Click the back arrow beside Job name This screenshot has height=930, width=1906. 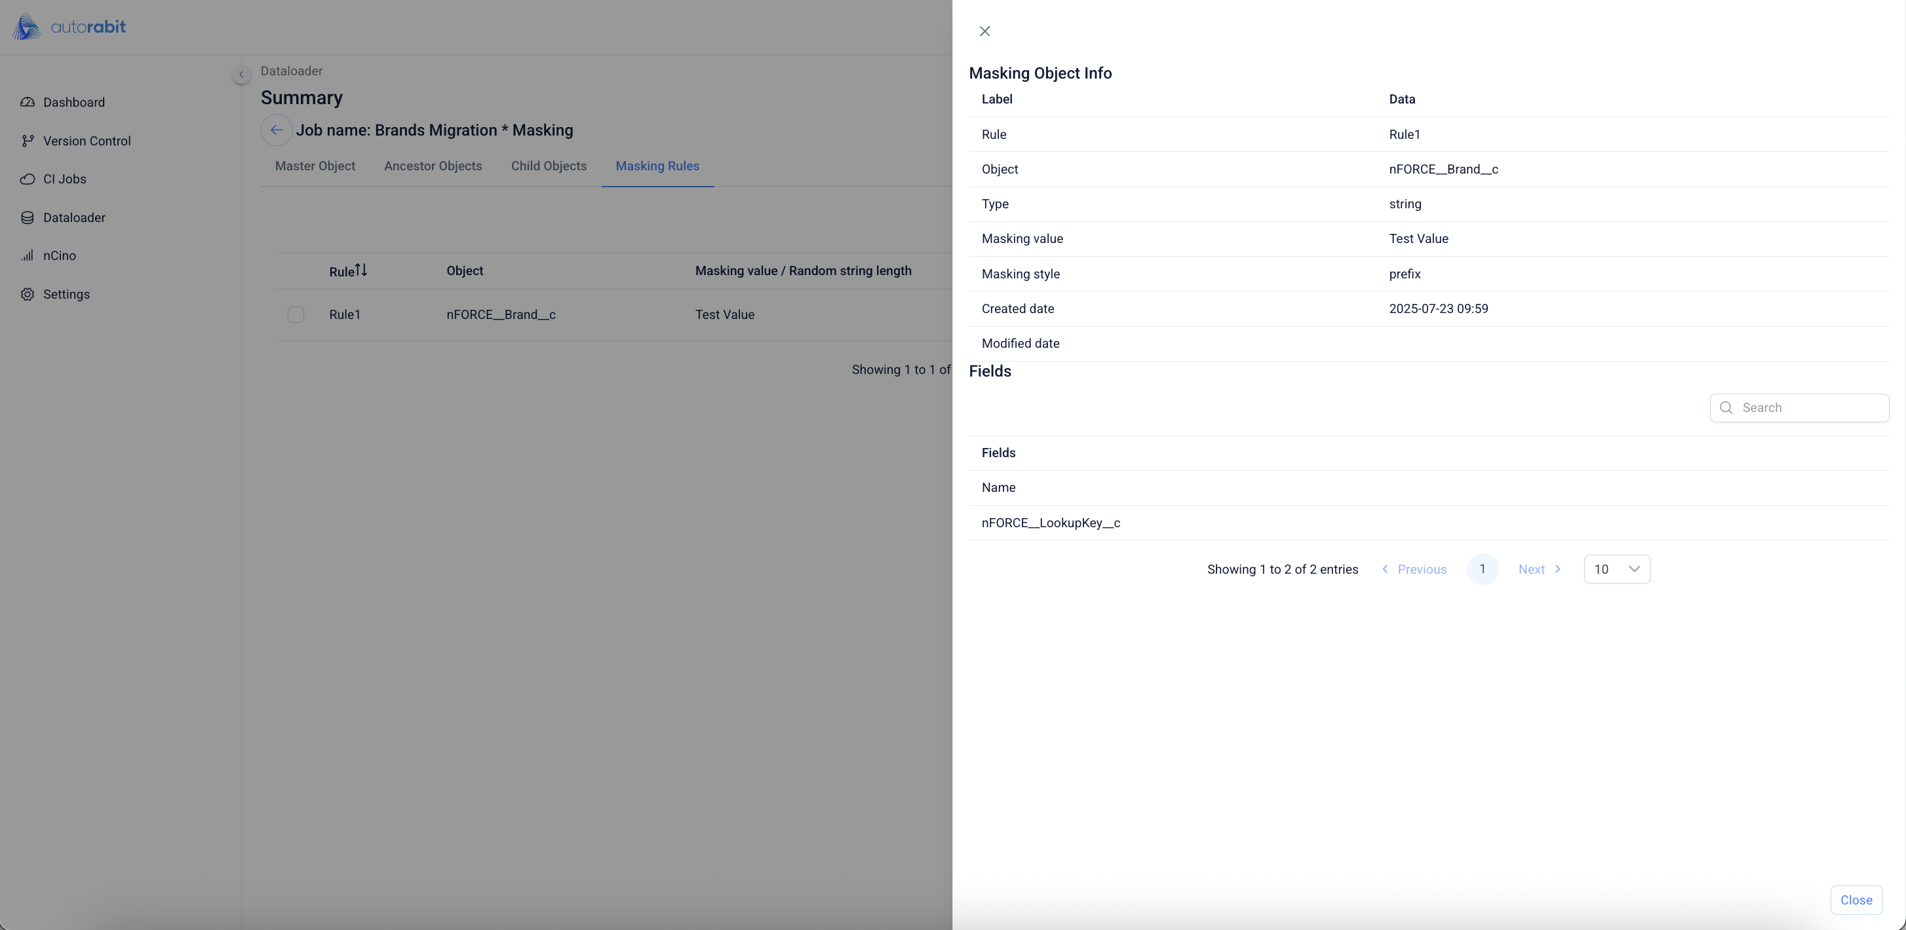tap(276, 130)
